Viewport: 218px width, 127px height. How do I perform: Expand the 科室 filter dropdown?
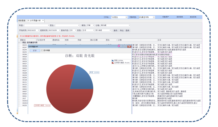[48, 25]
